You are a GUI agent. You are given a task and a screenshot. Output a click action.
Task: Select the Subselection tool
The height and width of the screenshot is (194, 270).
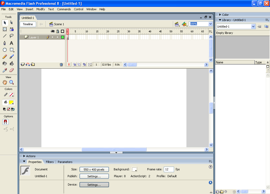click(x=12, y=23)
